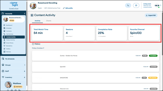The image size is (163, 91).
Task: Click the Favorite Channel card
Action: (x=144, y=33)
